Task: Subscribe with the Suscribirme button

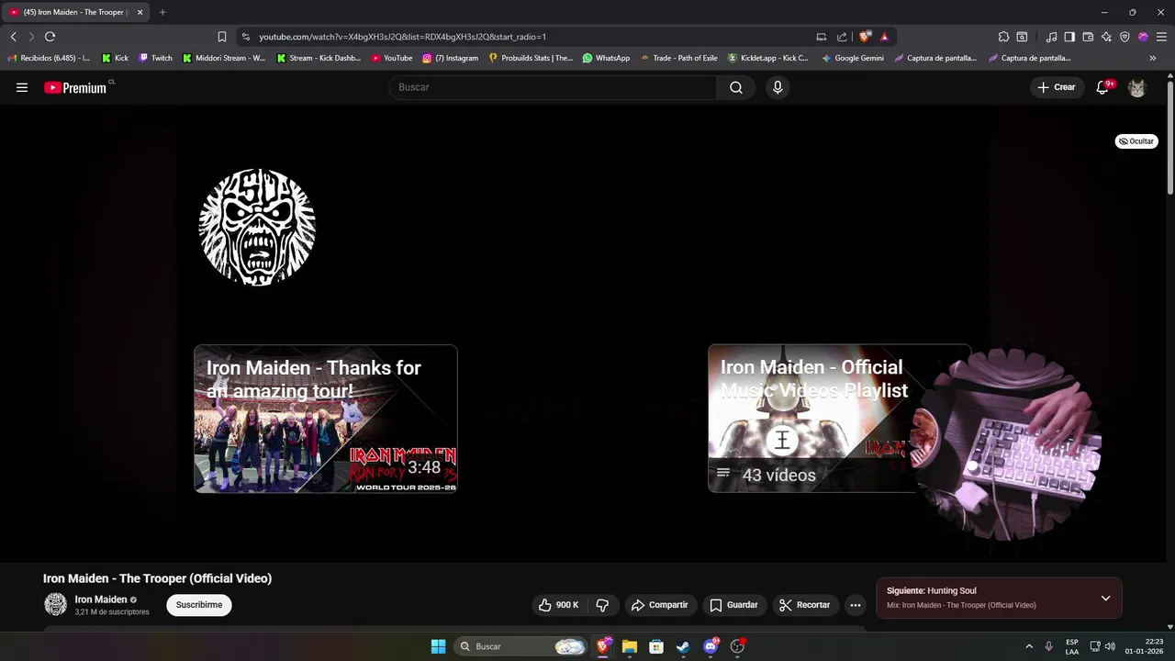Action: tap(199, 605)
